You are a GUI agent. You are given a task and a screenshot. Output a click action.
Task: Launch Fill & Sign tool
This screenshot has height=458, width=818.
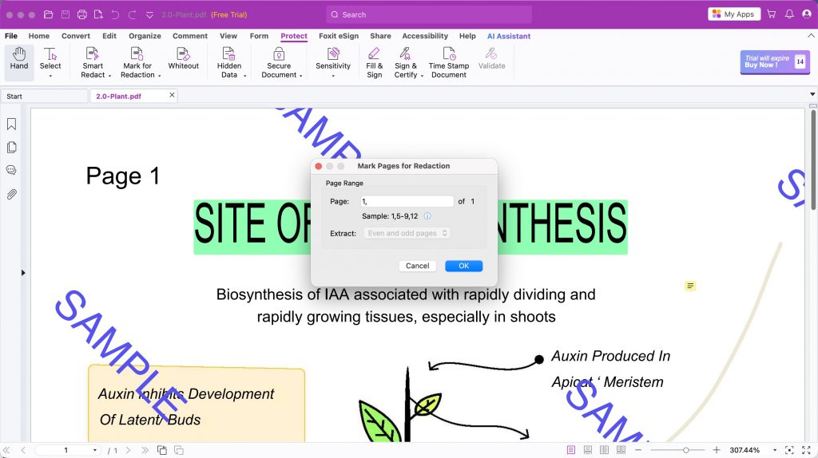[x=374, y=62]
